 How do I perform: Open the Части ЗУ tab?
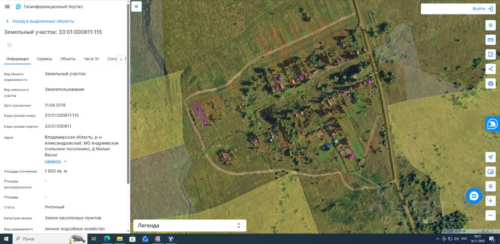pos(91,59)
